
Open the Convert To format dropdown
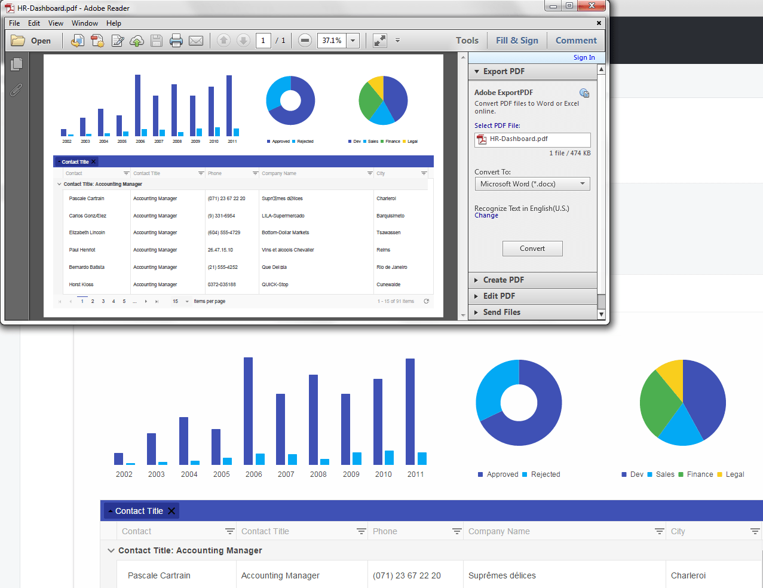click(532, 183)
